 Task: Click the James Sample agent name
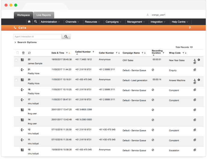pos(35,63)
